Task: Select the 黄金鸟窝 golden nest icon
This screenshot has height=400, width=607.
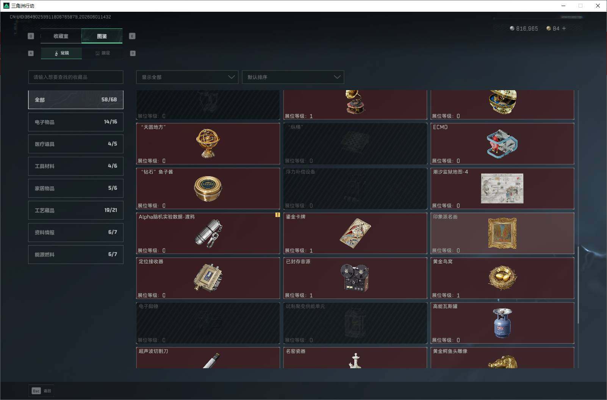Action: [x=502, y=278]
